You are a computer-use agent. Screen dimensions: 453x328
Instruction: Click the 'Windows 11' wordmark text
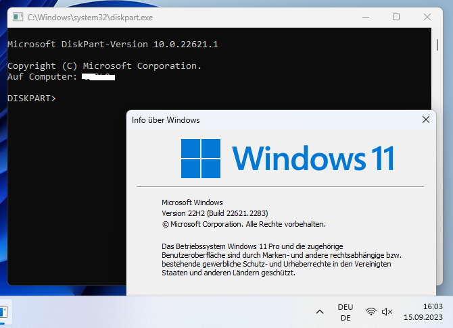coord(313,159)
